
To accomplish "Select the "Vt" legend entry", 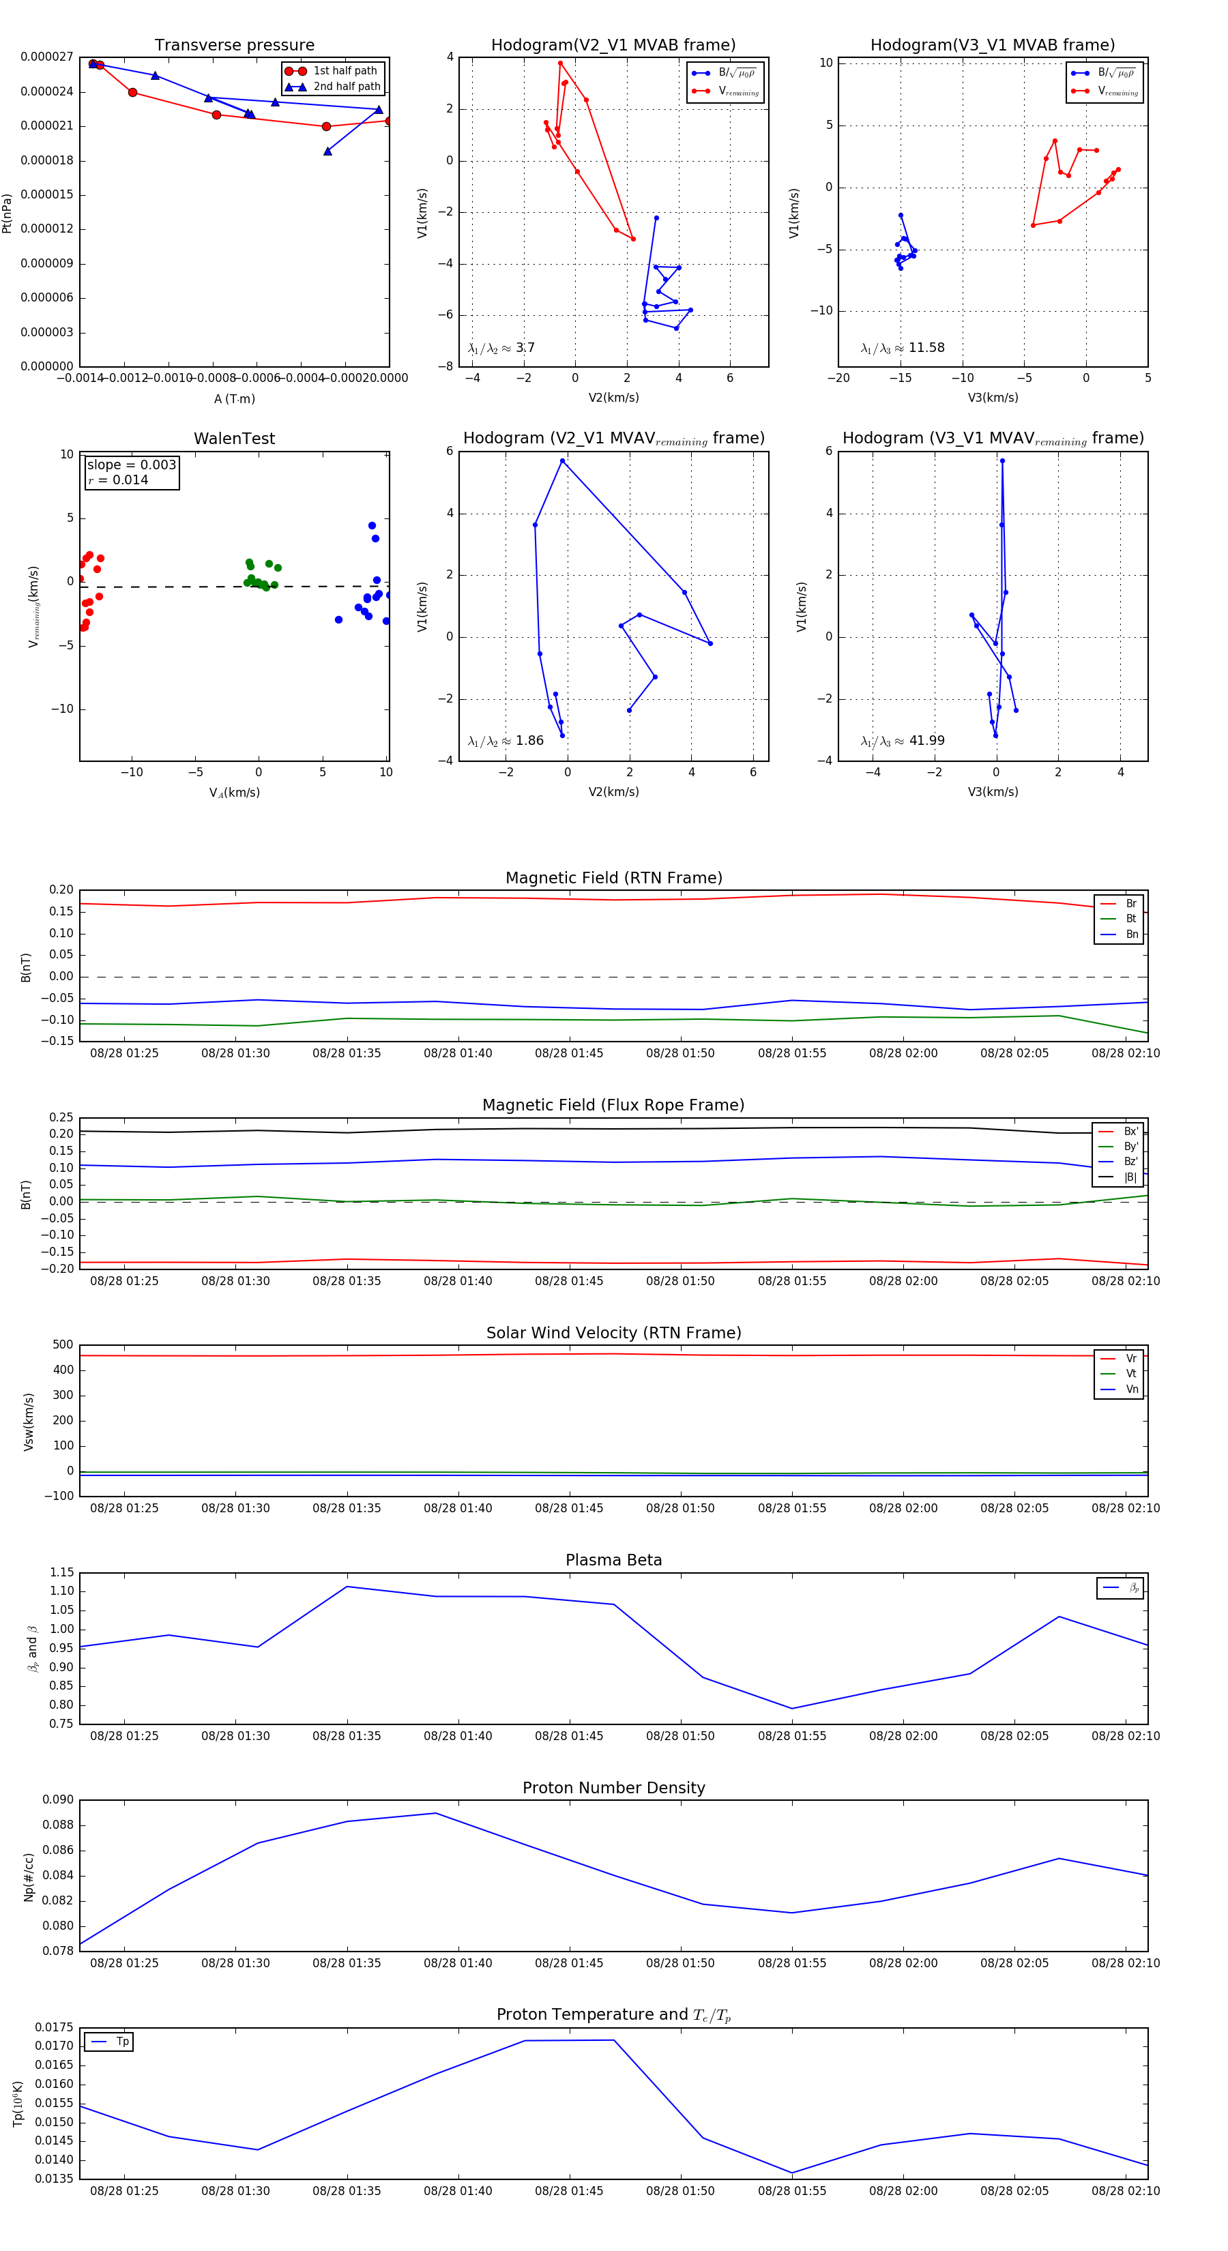I will (1119, 1374).
